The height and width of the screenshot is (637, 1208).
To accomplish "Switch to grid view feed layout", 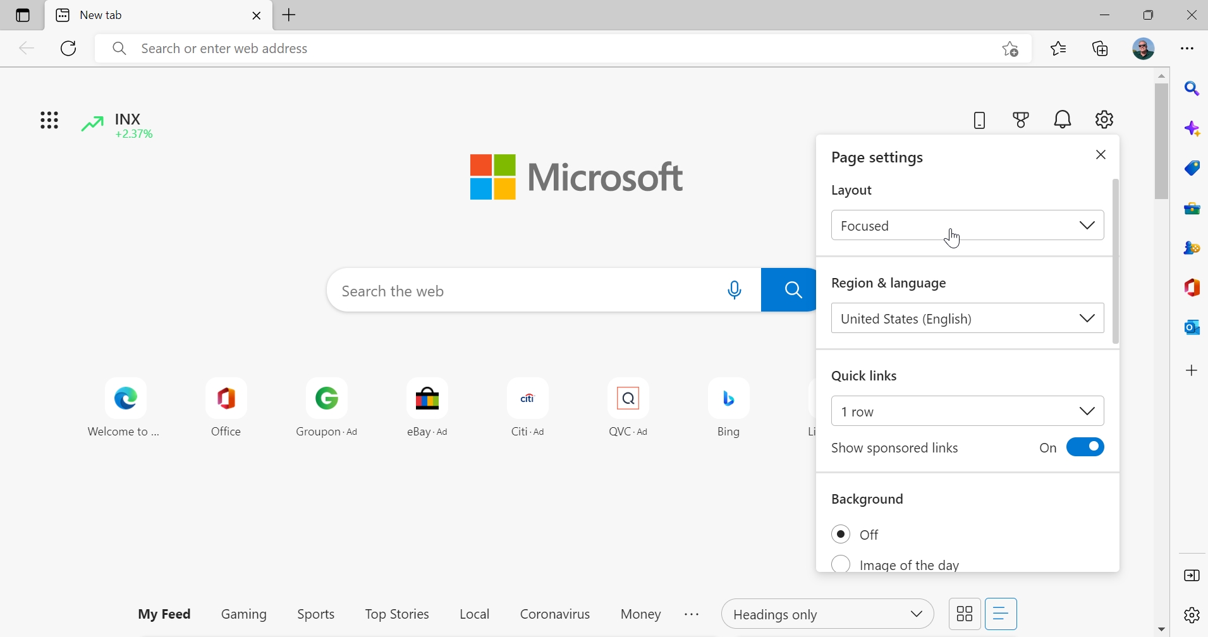I will tap(965, 614).
